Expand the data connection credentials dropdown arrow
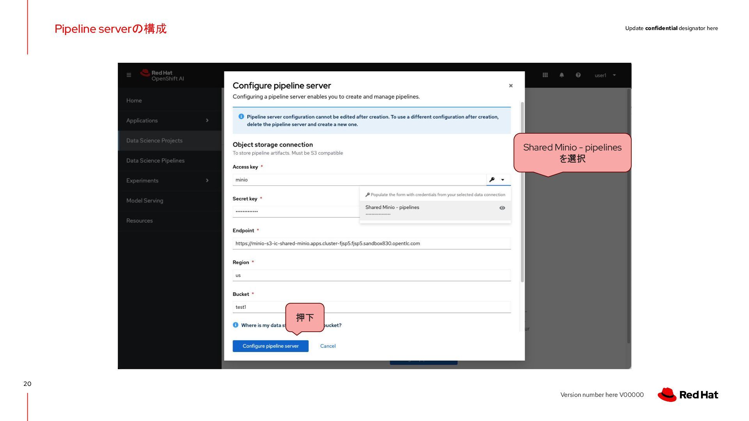 (503, 180)
